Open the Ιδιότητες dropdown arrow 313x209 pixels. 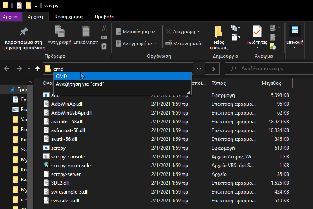[x=257, y=48]
